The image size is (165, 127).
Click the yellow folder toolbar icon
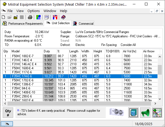click(16, 17)
